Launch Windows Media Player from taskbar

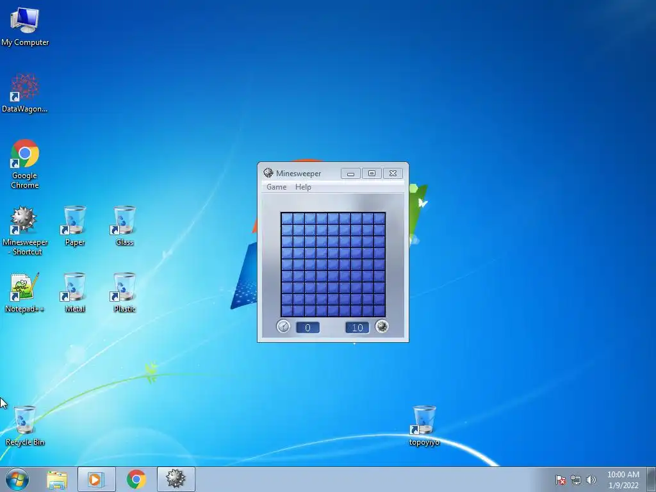click(96, 479)
